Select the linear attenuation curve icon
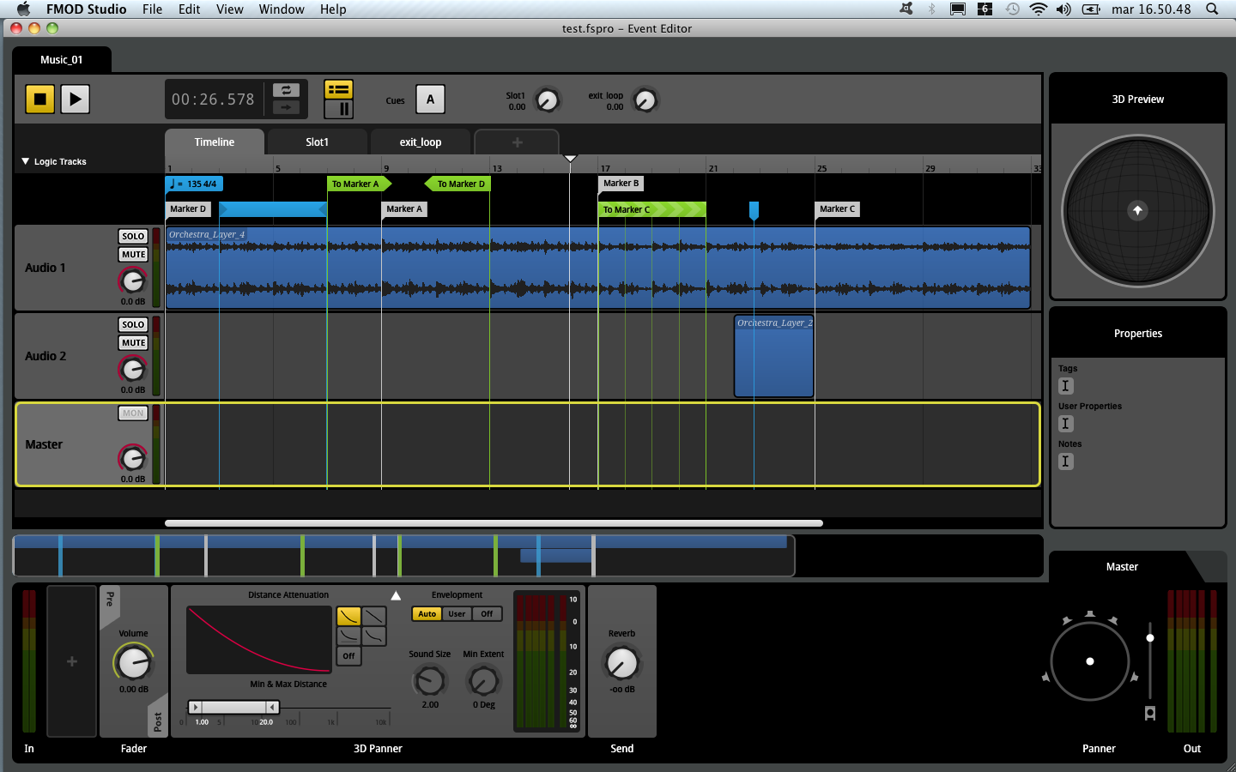Screen dimensions: 1236x772 click(373, 616)
